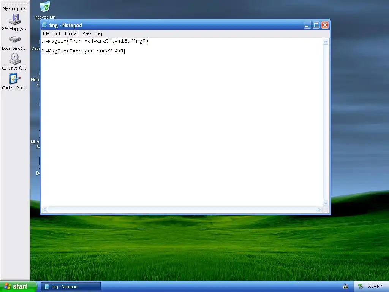Maximize the img - Notepad window
Screen dimensions: 389x292
click(316, 25)
